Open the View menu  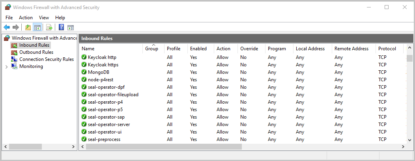click(x=44, y=18)
